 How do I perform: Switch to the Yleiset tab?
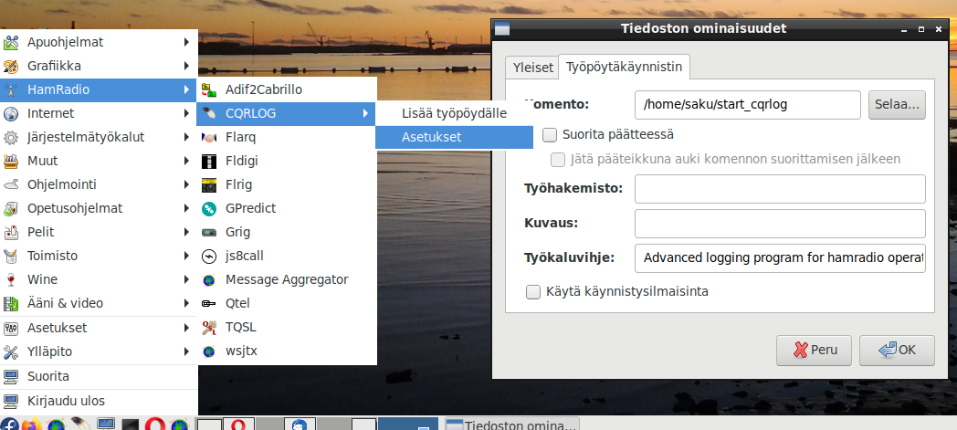[532, 68]
